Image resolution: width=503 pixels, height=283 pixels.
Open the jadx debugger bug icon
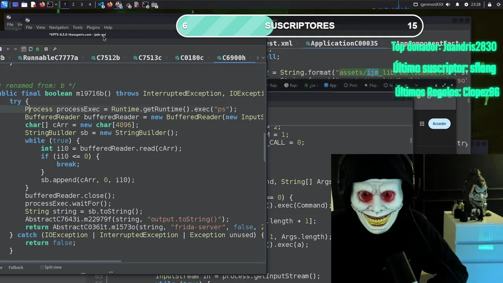tap(37, 49)
